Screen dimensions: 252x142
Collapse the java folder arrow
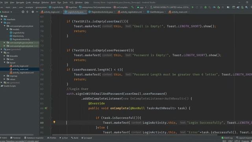[x=2, y=23]
